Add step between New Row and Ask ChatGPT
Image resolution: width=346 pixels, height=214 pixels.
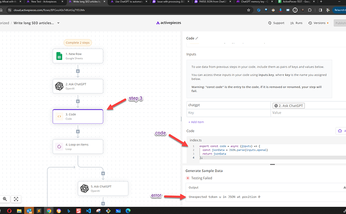click(78, 71)
